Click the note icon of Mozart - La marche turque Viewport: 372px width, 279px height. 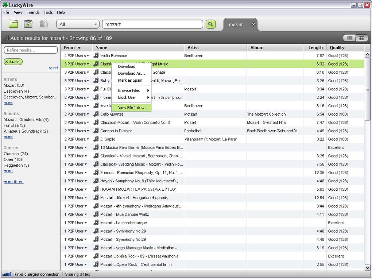pyautogui.click(x=96, y=222)
